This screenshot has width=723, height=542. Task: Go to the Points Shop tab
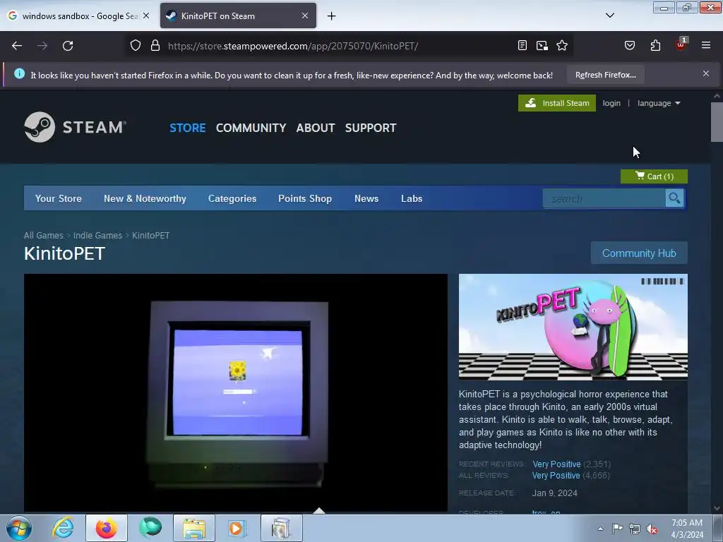tap(305, 198)
